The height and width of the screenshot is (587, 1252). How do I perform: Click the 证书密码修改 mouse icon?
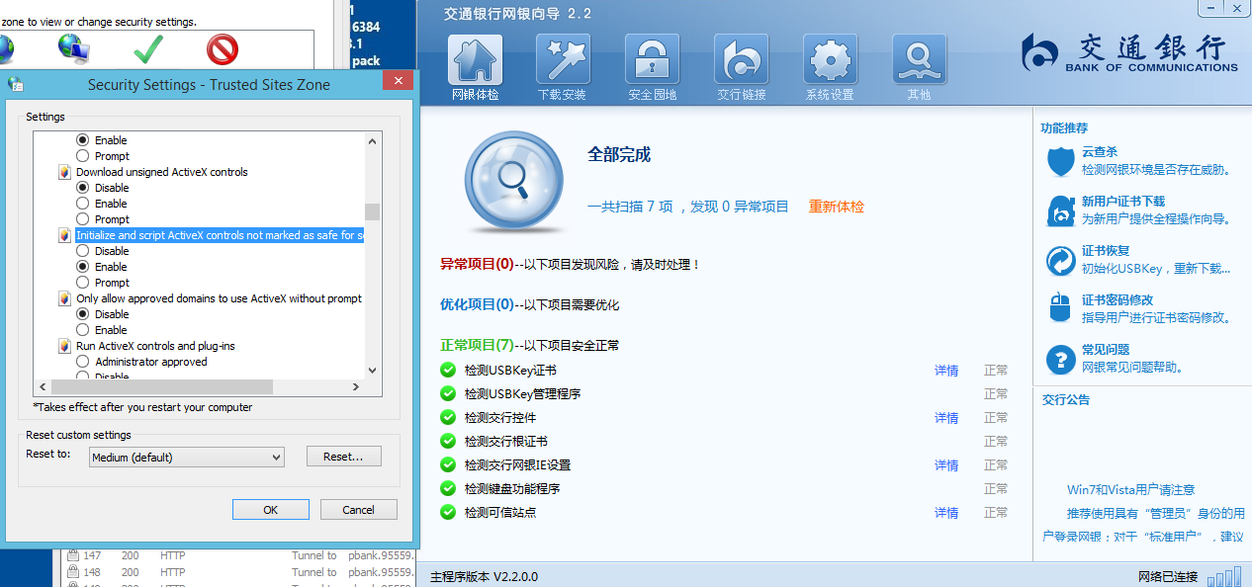pos(1061,308)
